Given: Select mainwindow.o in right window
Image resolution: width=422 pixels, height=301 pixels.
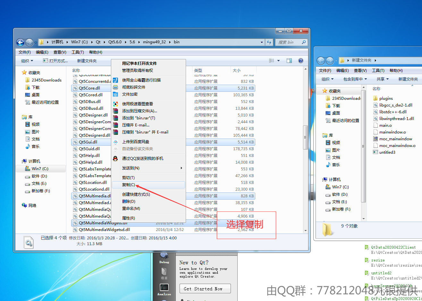Looking at the screenshot, I should (392, 132).
